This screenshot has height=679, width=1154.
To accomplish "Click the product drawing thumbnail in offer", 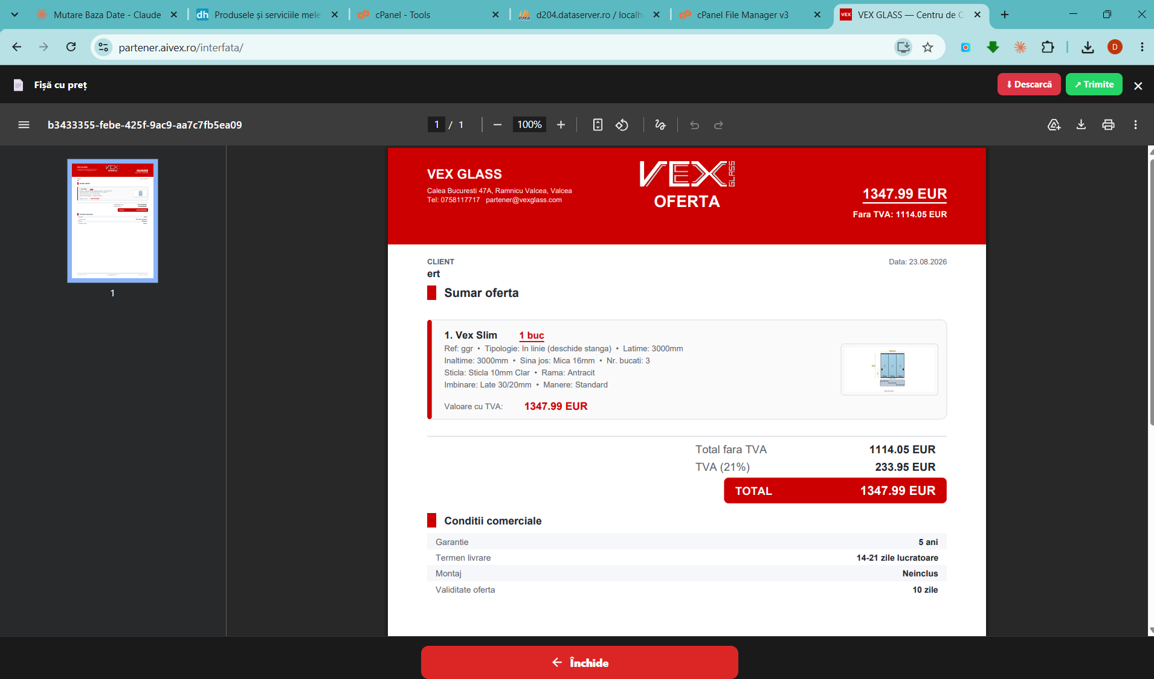I will point(889,369).
